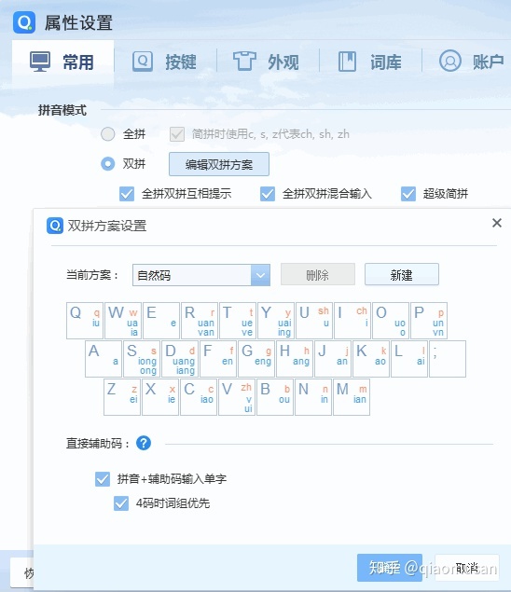Click the L key (ai)
This screenshot has width=511, height=592.
pyautogui.click(x=409, y=359)
